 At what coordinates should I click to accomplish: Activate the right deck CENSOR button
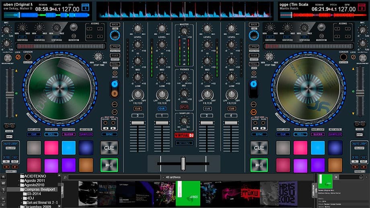click(x=343, y=57)
